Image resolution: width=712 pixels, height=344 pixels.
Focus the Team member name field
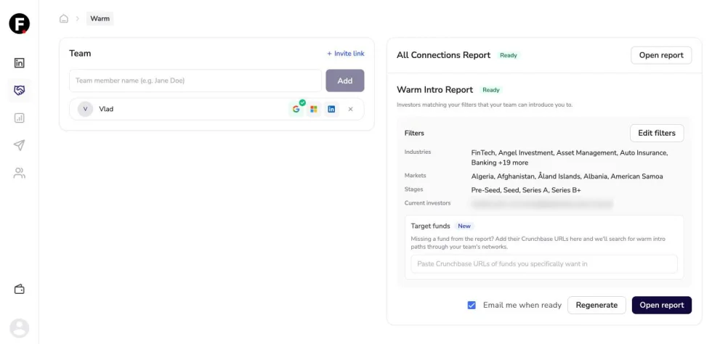point(195,81)
